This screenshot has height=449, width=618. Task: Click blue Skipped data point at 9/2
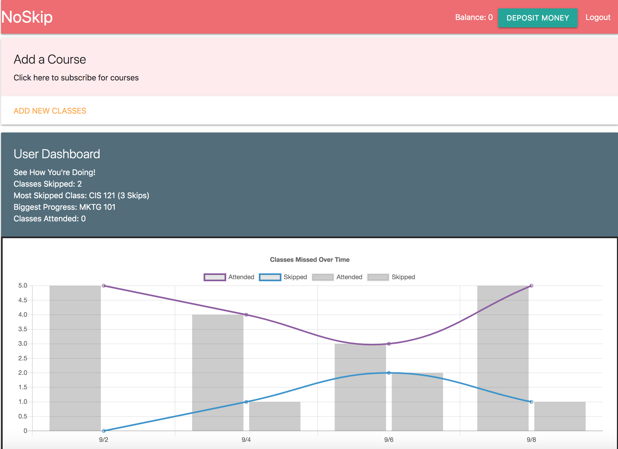pos(104,431)
